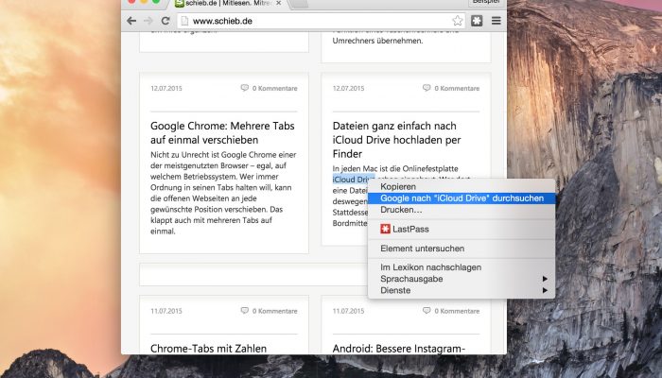The image size is (662, 378).
Task: Open article Google Chrome: Mehrere Tabs auf einmal verschieben
Action: [x=222, y=132]
